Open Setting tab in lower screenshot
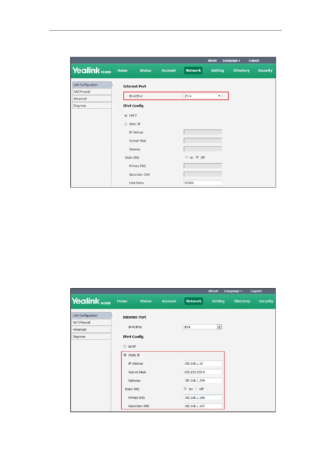This screenshot has height=468, width=331. point(218,301)
